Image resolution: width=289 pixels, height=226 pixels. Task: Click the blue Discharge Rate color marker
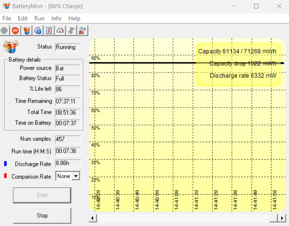tap(5, 163)
